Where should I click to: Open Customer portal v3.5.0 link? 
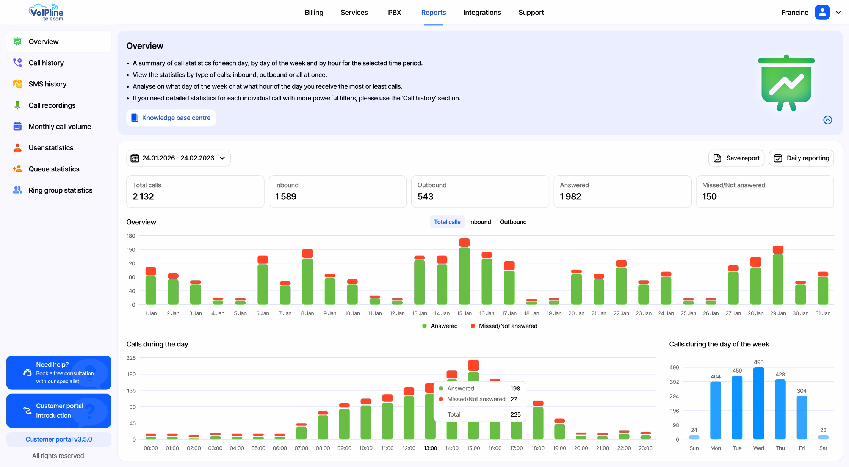tap(59, 439)
